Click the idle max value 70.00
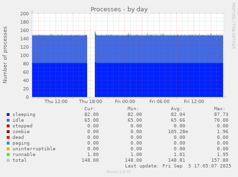The height and width of the screenshot is (177, 238). [x=221, y=120]
